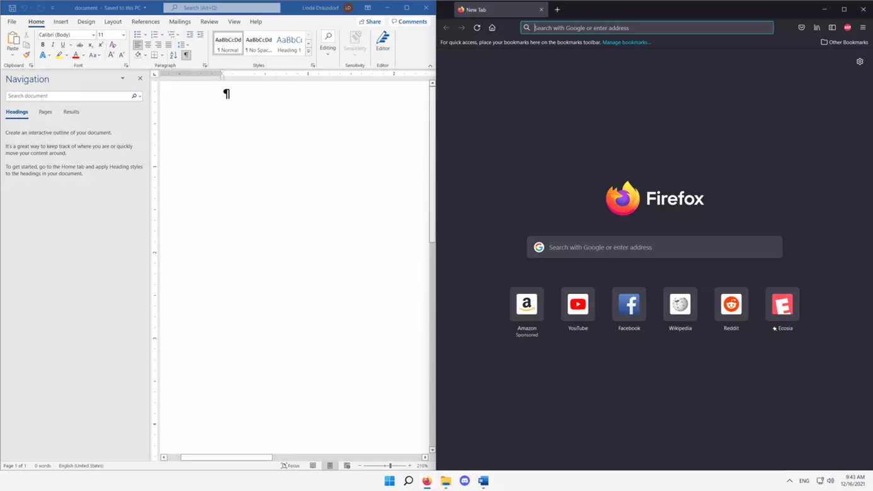
Task: Toggle Italic formatting
Action: click(53, 45)
